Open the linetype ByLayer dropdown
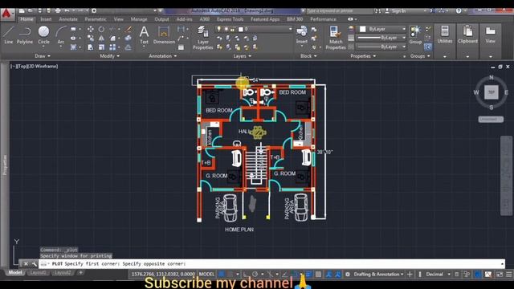This screenshot has width=514, height=289. click(381, 47)
